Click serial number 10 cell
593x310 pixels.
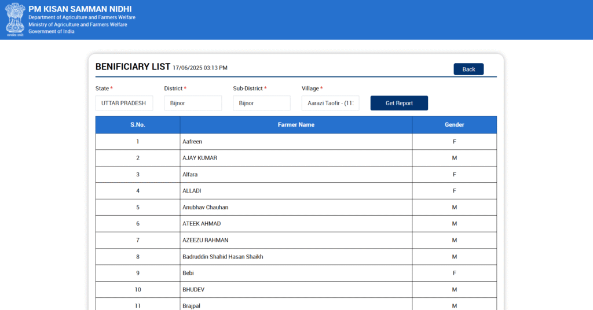(138, 290)
